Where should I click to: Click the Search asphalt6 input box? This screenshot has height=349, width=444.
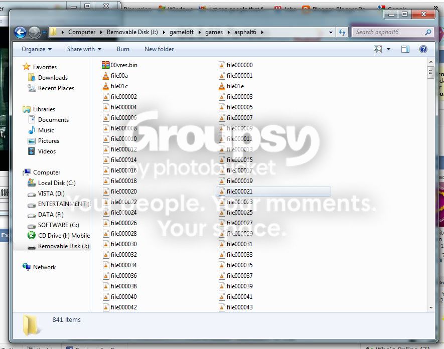click(389, 32)
